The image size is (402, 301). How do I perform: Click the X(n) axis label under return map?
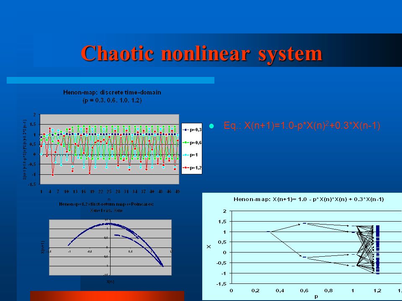pyautogui.click(x=110, y=281)
